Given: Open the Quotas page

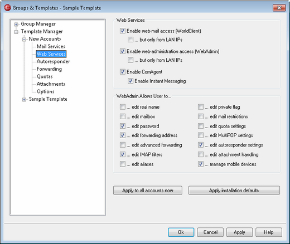Looking at the screenshot, I should tap(45, 76).
